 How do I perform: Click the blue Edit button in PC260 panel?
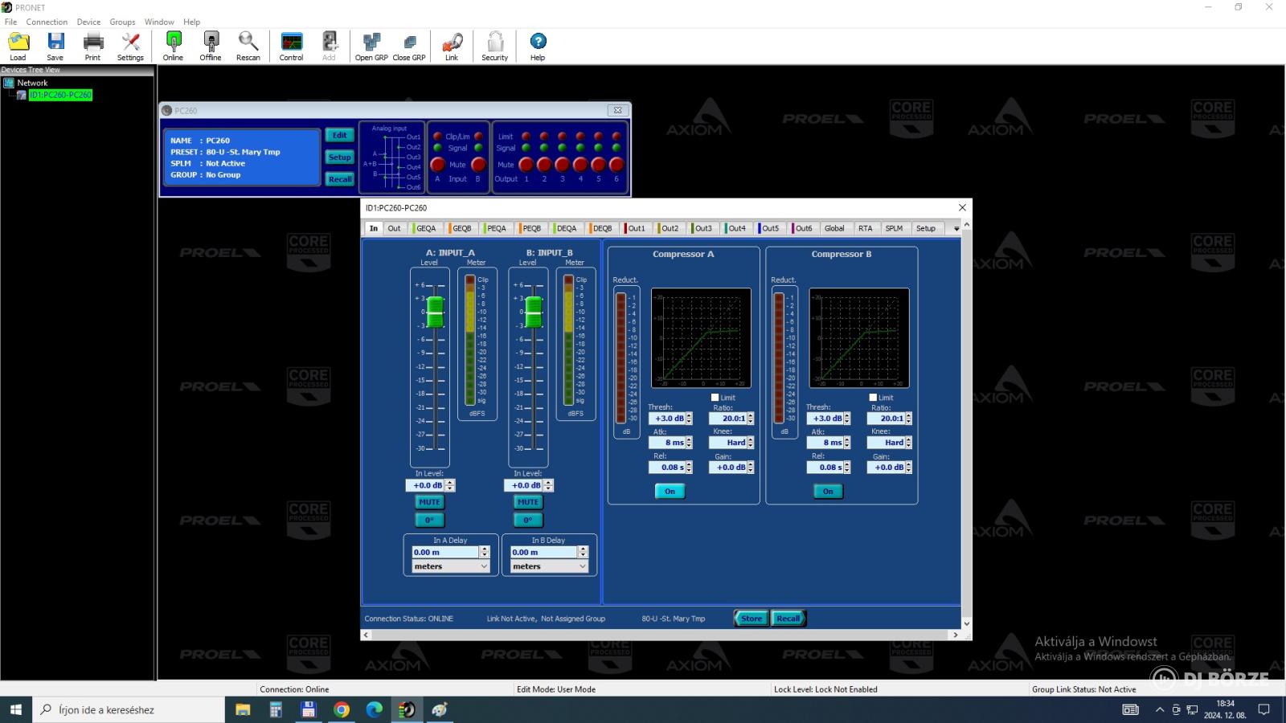[x=340, y=136]
